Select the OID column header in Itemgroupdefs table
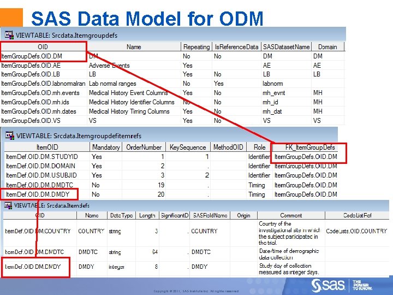Viewport: 393px width, 295px height. [43, 46]
